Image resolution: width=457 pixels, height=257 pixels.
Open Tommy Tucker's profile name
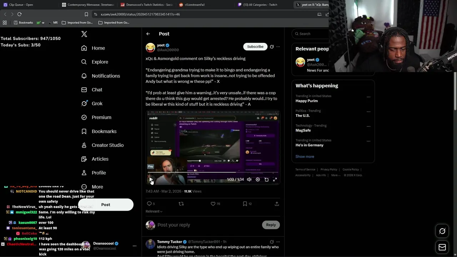[x=170, y=242]
